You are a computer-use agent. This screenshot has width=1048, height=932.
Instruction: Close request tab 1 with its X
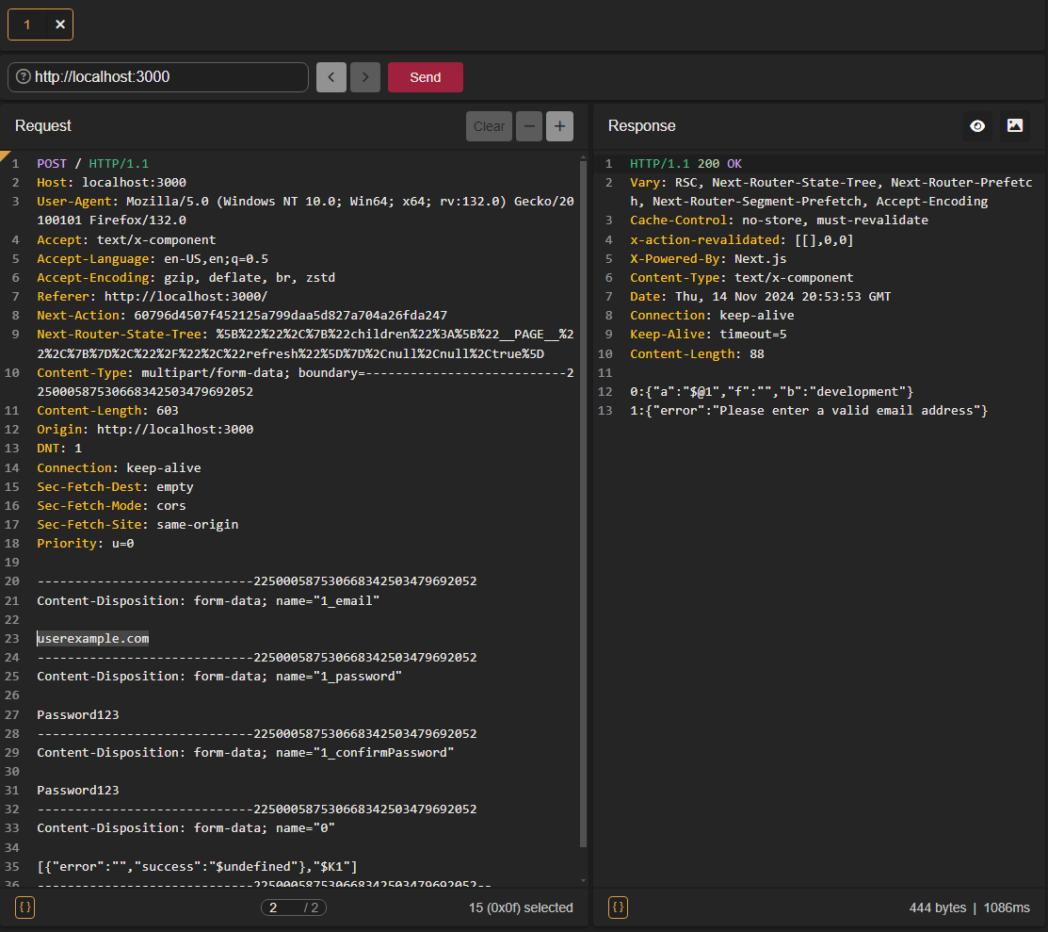(x=59, y=25)
